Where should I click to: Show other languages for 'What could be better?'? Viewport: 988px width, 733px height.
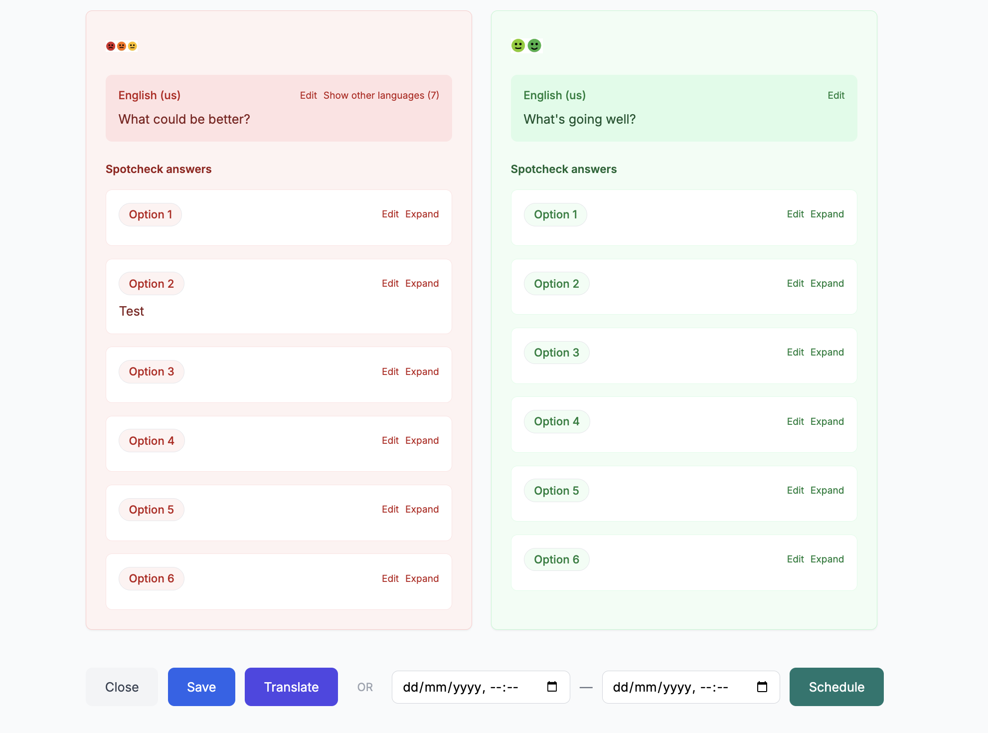(381, 95)
